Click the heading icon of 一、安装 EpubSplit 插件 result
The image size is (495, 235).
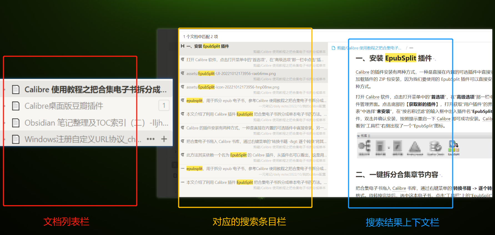click(x=183, y=46)
